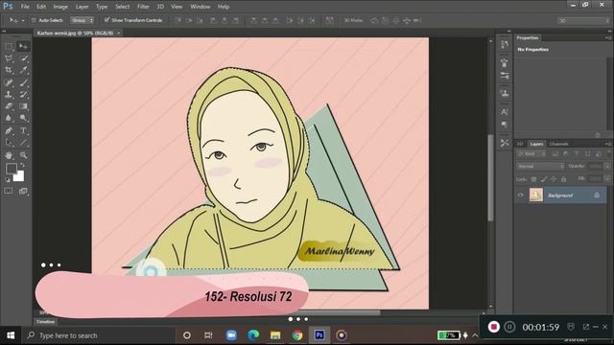Toggle lock transparent pixels
The image size is (614, 345).
pos(533,179)
